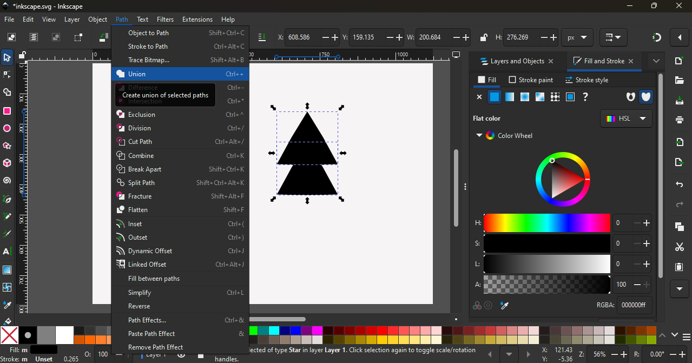Select Unset paint question mark

coord(585,97)
